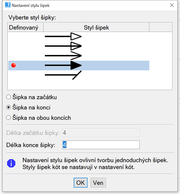This screenshot has height=194, width=180.
Task: Enable Šipka na začátku option
Action: point(8,97)
